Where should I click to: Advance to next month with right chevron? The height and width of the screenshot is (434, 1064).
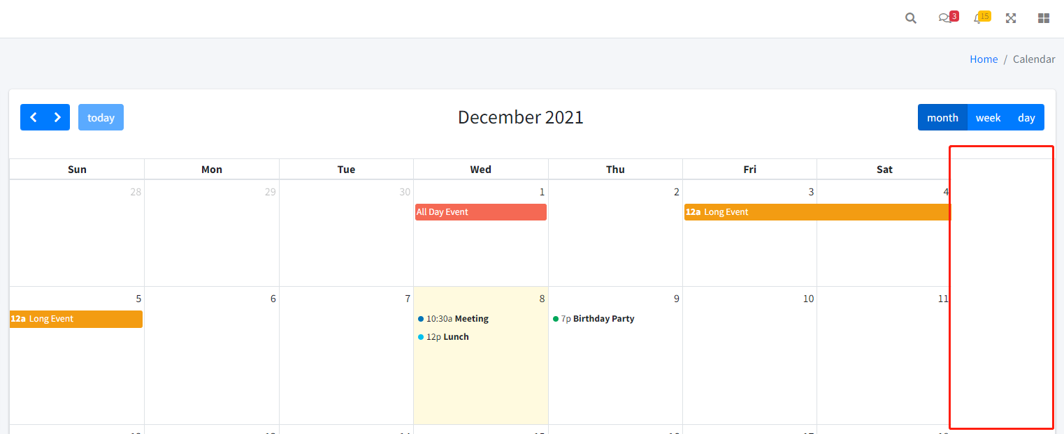[57, 117]
